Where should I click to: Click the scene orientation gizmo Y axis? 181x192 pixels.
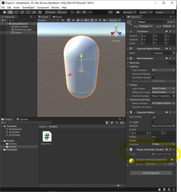(116, 27)
